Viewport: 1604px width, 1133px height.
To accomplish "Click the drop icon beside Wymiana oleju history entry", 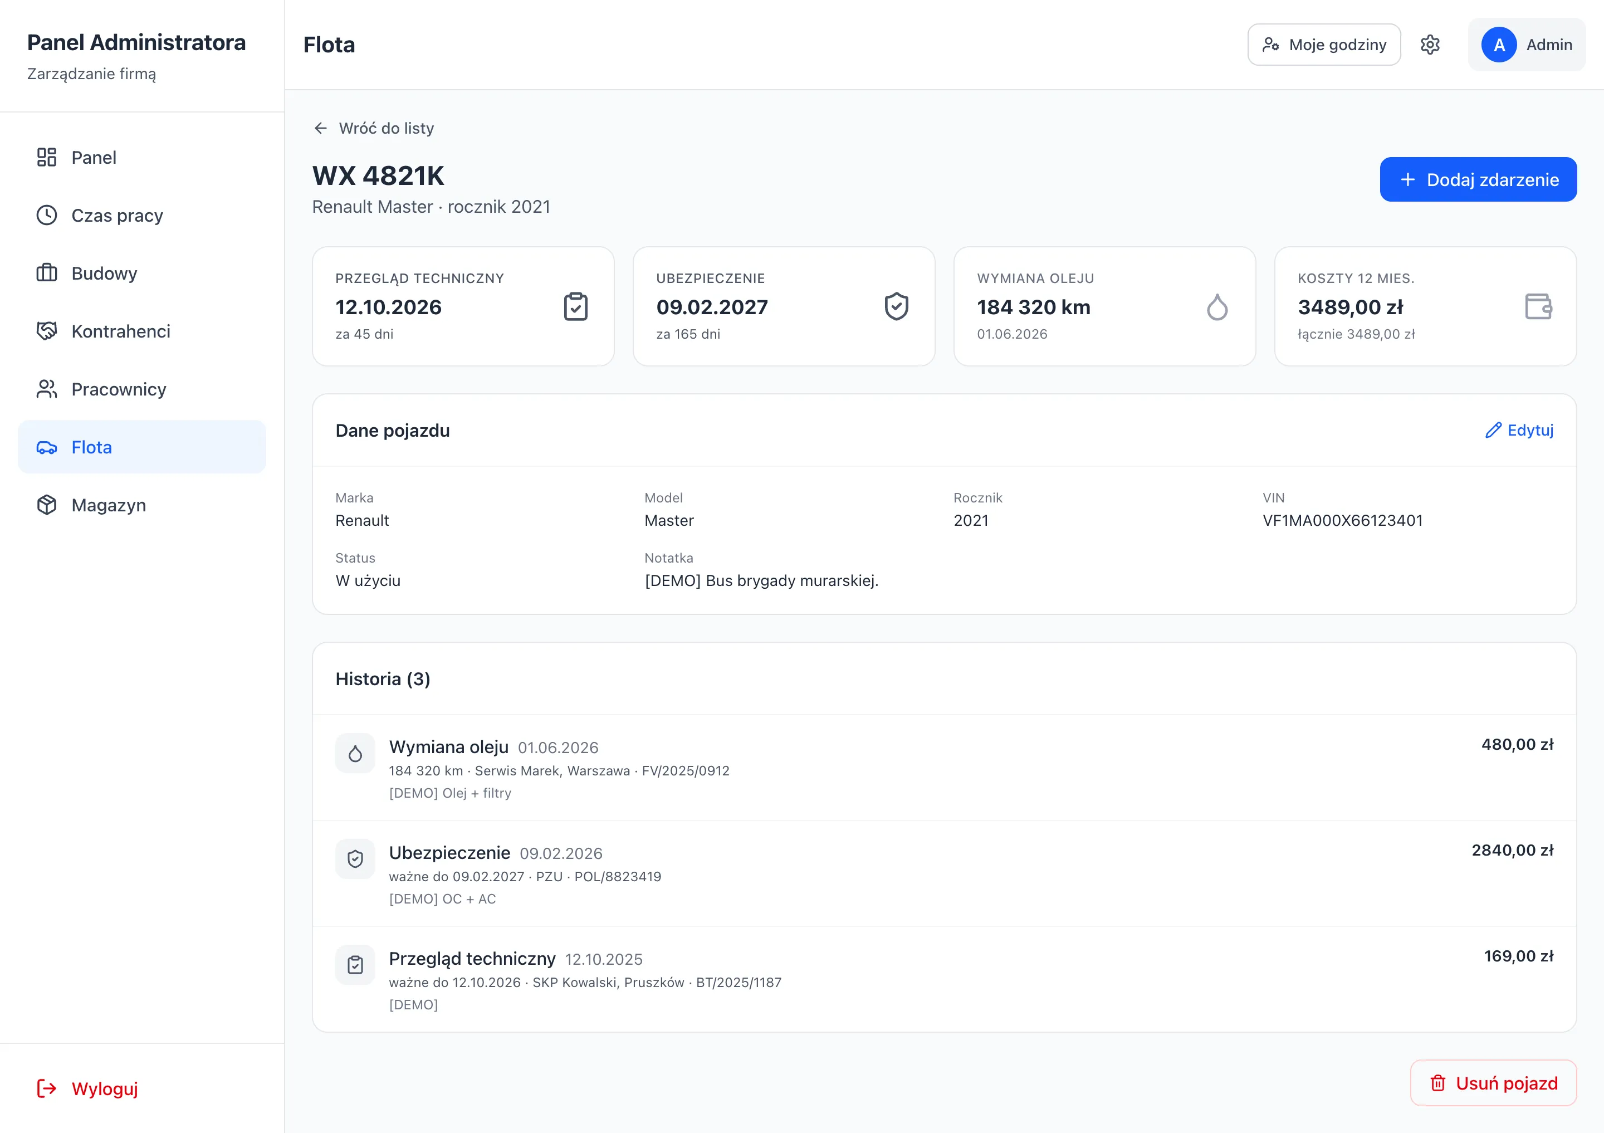I will click(x=355, y=753).
